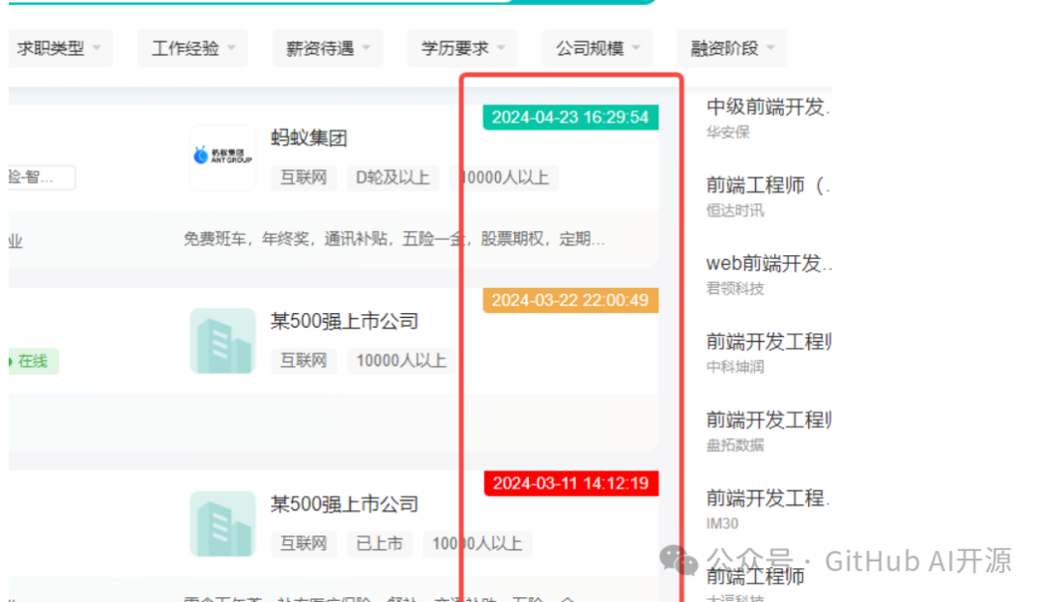Click the 互联网 tag in the orange-dated card

(304, 360)
